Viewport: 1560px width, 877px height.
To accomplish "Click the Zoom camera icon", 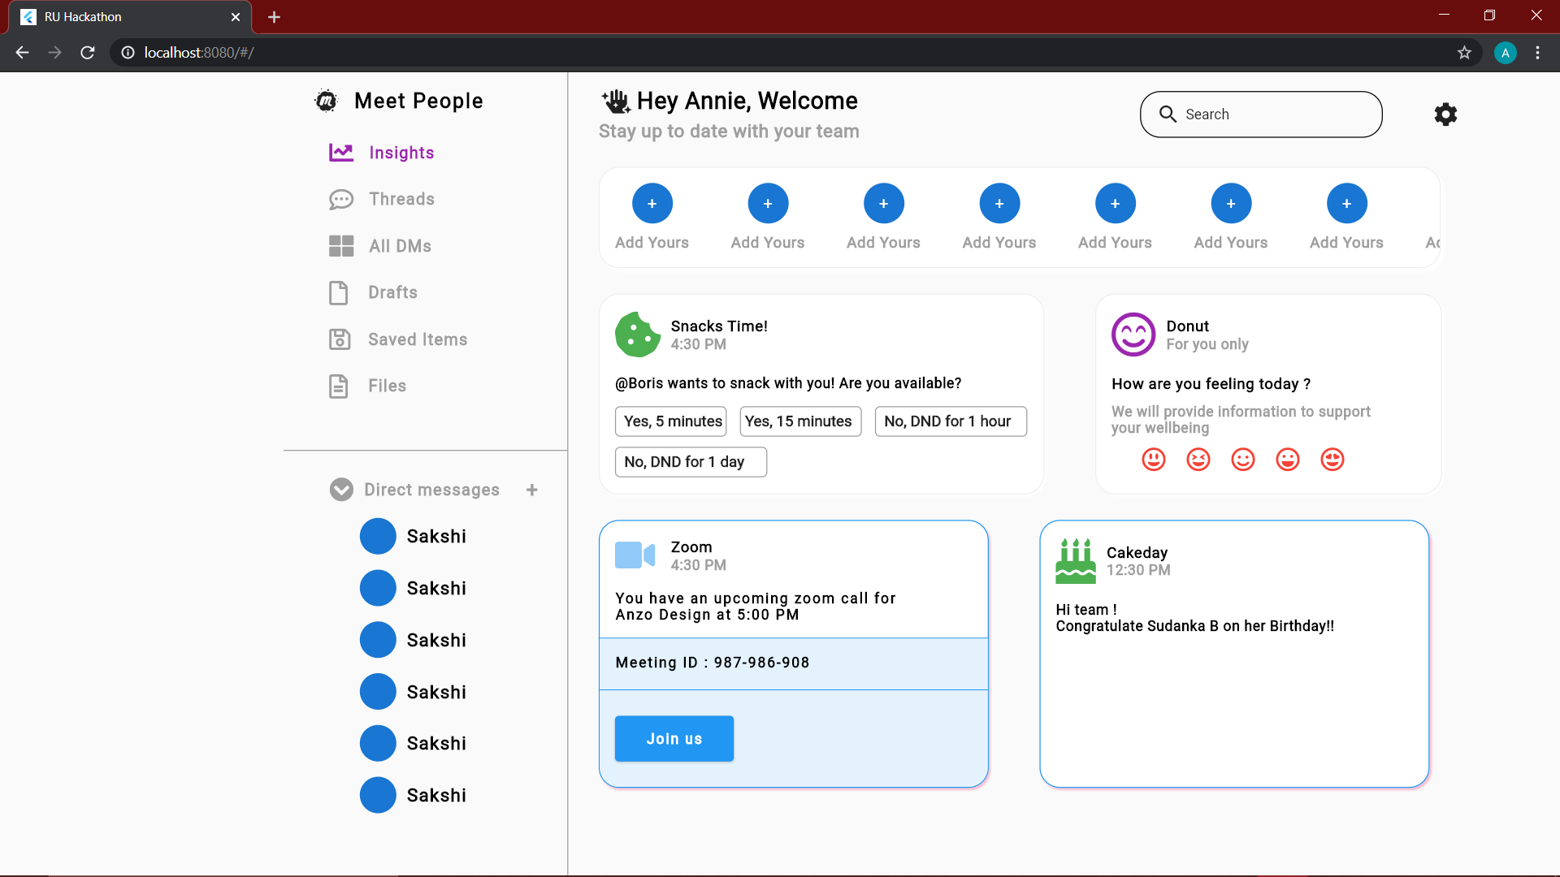I will tap(635, 555).
